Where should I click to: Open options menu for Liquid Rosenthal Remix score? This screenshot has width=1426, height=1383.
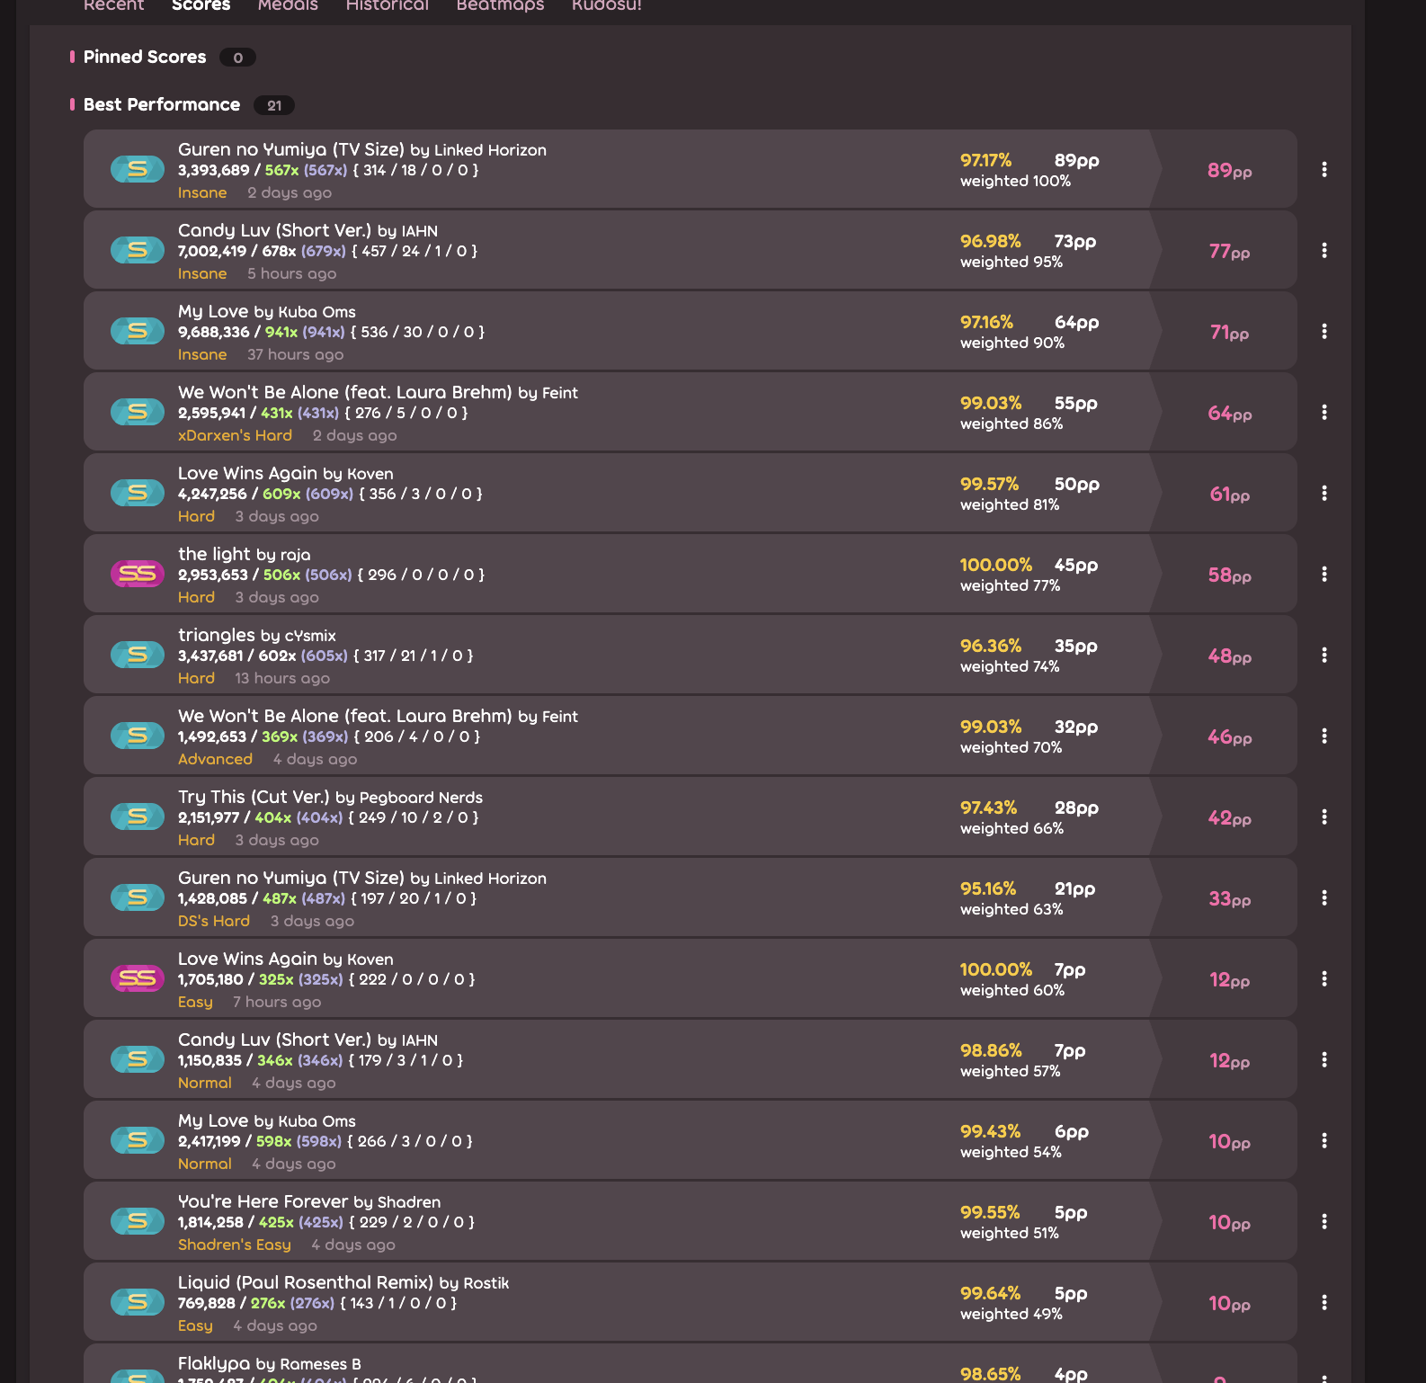tap(1324, 1302)
